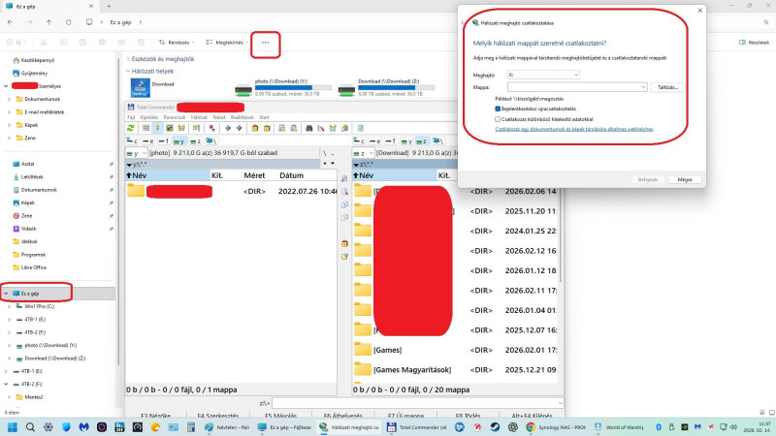
Task: Click network root button in left panel drive bar
Action: (210, 141)
